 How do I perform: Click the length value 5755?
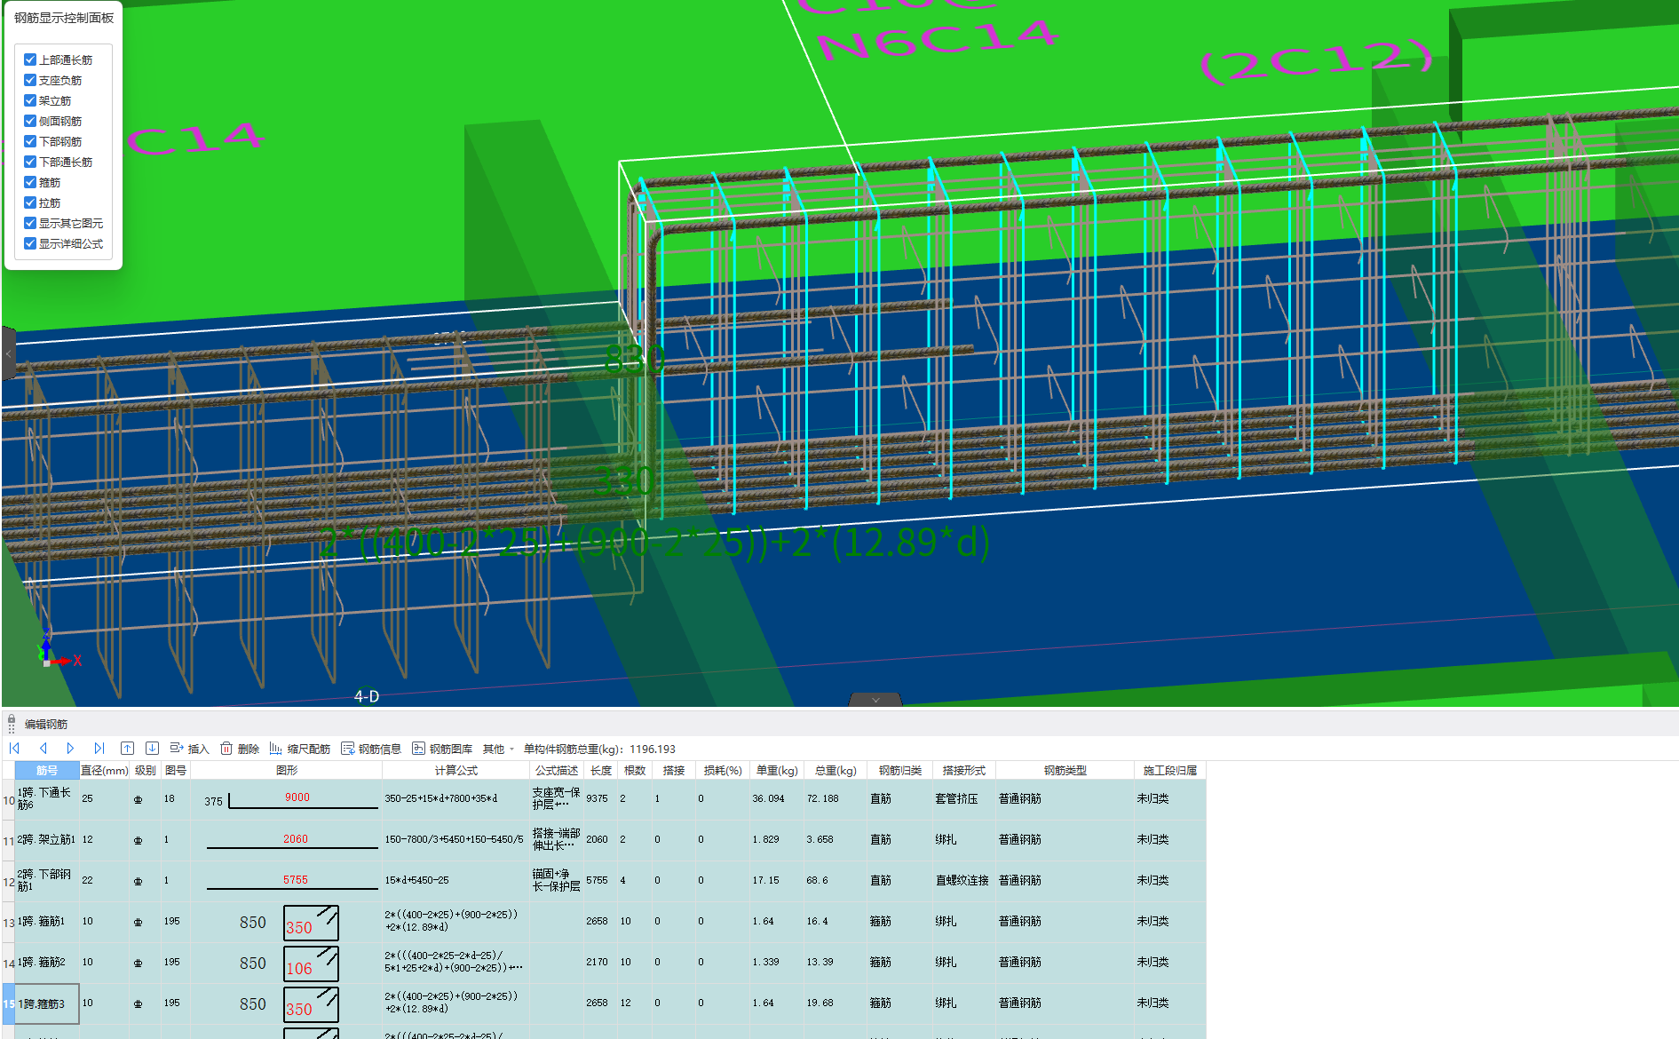pos(597,880)
